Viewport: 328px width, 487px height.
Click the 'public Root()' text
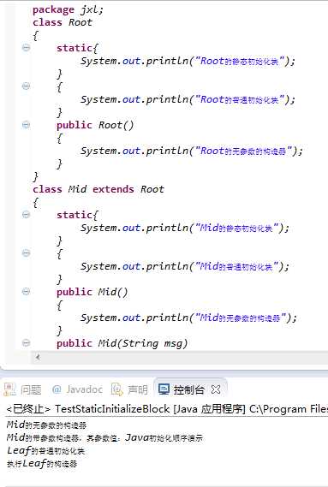tap(95, 125)
